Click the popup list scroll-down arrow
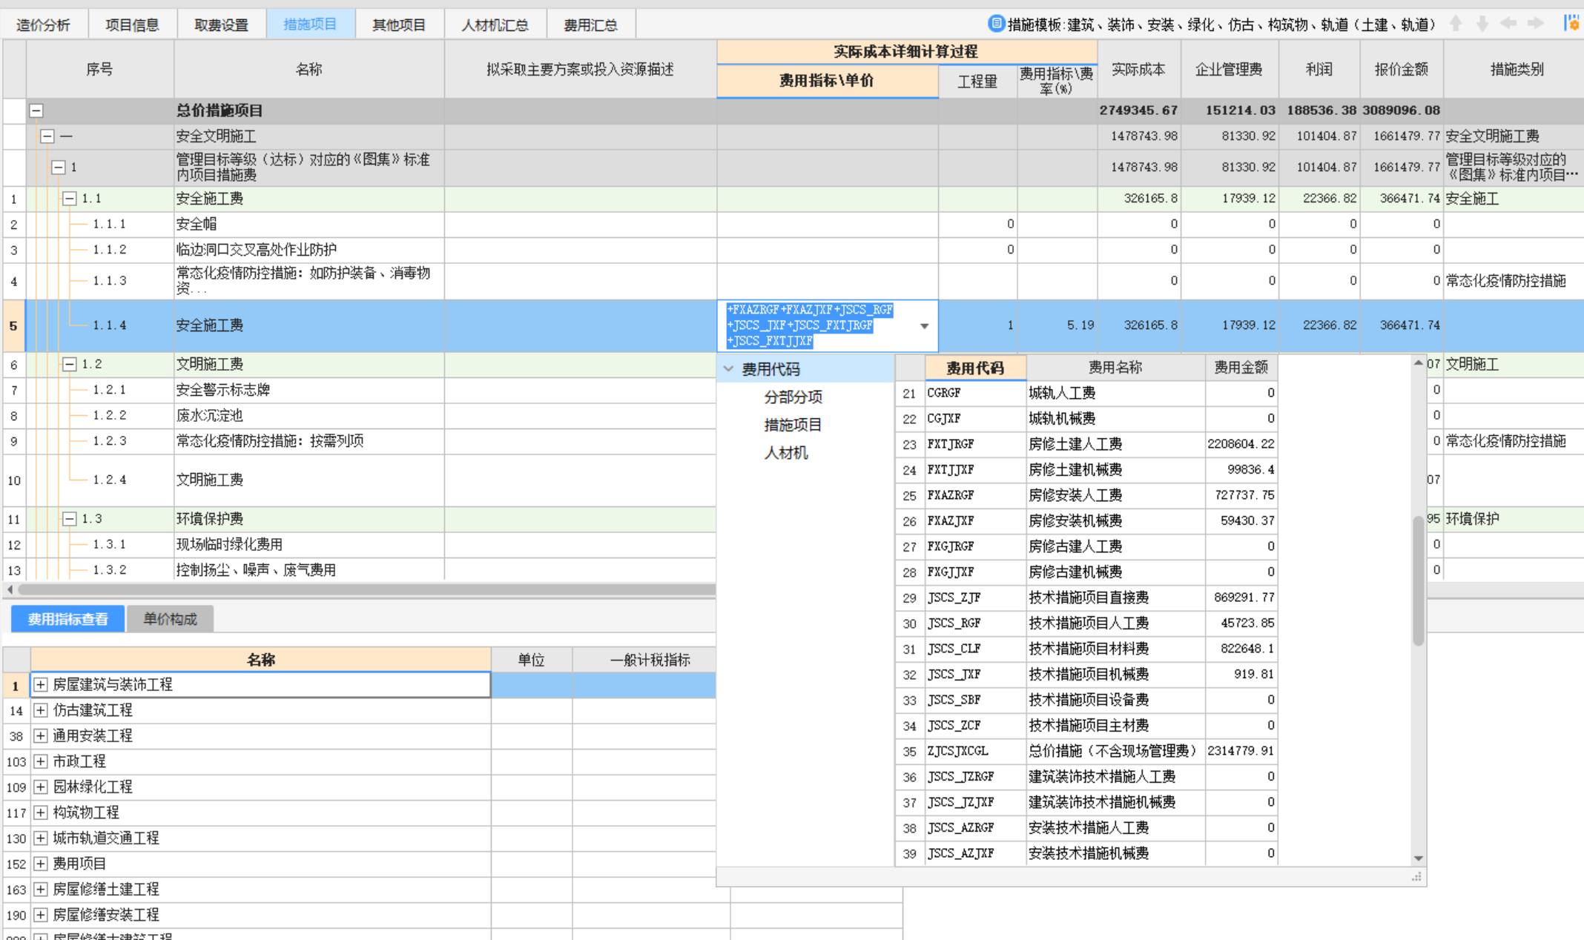 (1418, 858)
